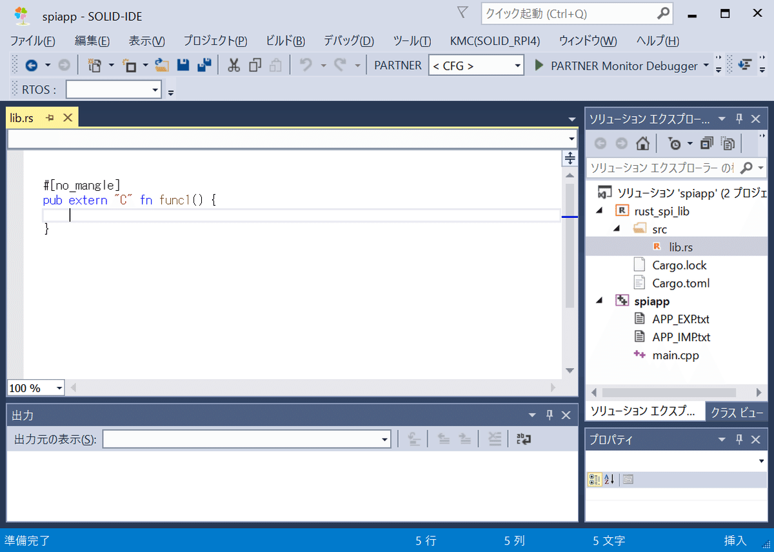Open the 編集(E) menu
This screenshot has height=552, width=774.
[x=92, y=41]
